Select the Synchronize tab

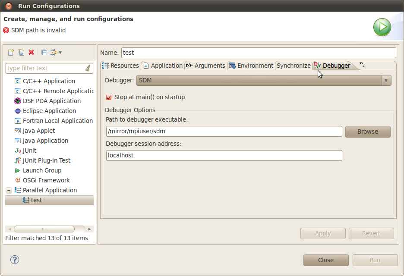(294, 66)
